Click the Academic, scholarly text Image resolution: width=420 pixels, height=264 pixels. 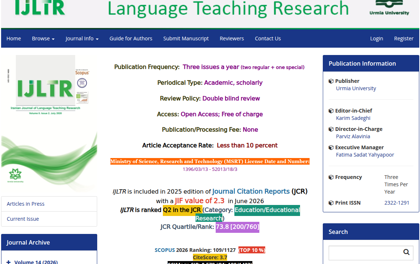pos(233,83)
